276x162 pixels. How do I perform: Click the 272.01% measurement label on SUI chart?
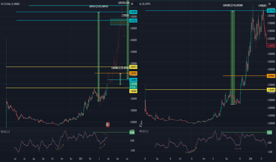(x=99, y=6)
